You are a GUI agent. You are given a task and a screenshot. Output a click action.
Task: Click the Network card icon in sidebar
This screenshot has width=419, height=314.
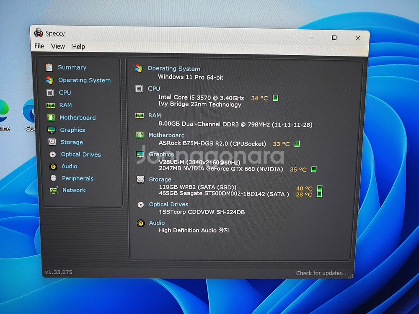click(54, 190)
